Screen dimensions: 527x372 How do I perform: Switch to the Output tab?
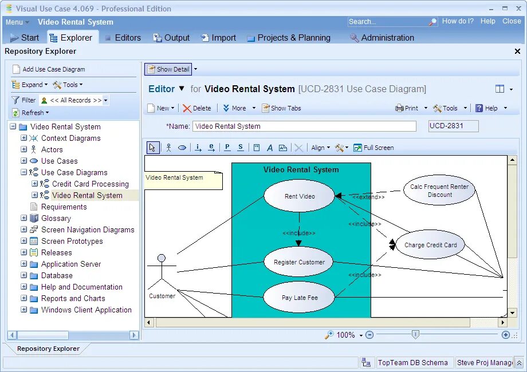pos(171,38)
